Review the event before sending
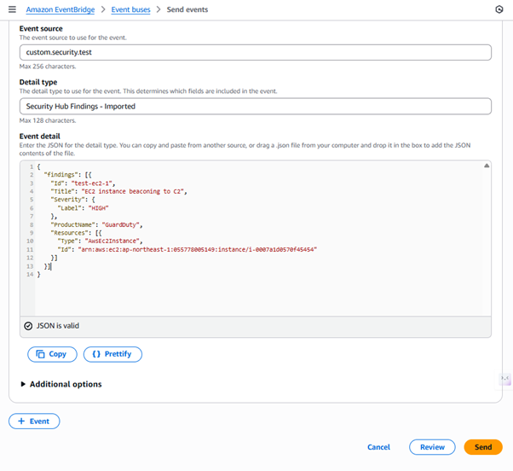The width and height of the screenshot is (513, 471). [432, 447]
